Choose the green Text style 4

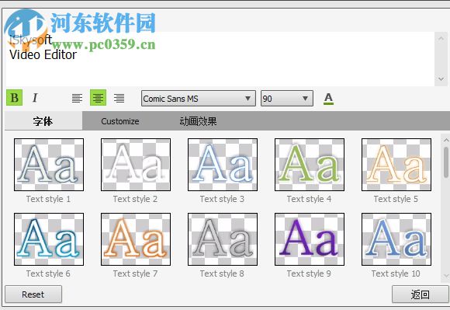310,165
